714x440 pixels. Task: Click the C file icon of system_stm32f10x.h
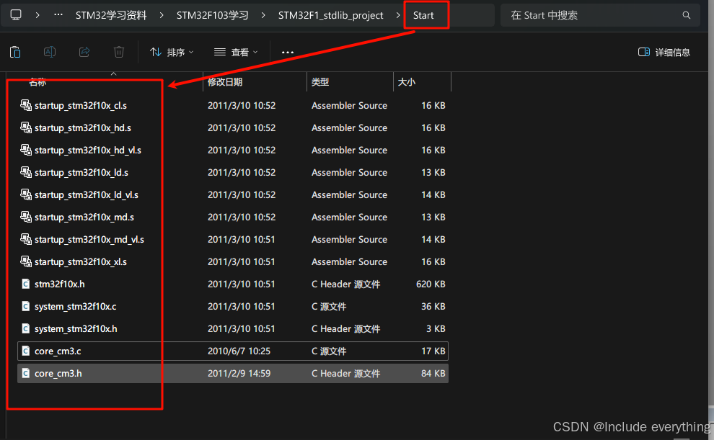[x=26, y=328]
